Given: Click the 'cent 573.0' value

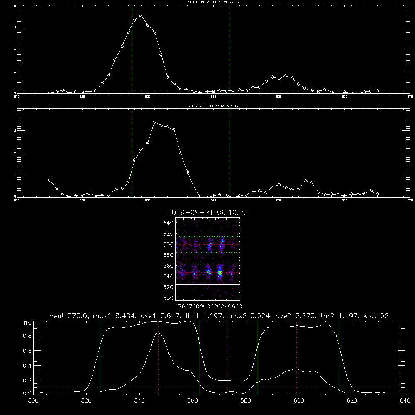Looking at the screenshot, I should pos(69,316).
